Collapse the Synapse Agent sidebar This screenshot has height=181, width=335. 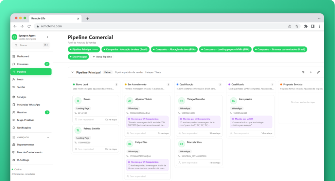click(x=47, y=37)
